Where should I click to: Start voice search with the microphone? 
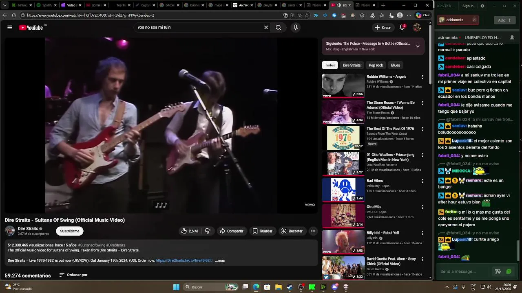coord(296,27)
